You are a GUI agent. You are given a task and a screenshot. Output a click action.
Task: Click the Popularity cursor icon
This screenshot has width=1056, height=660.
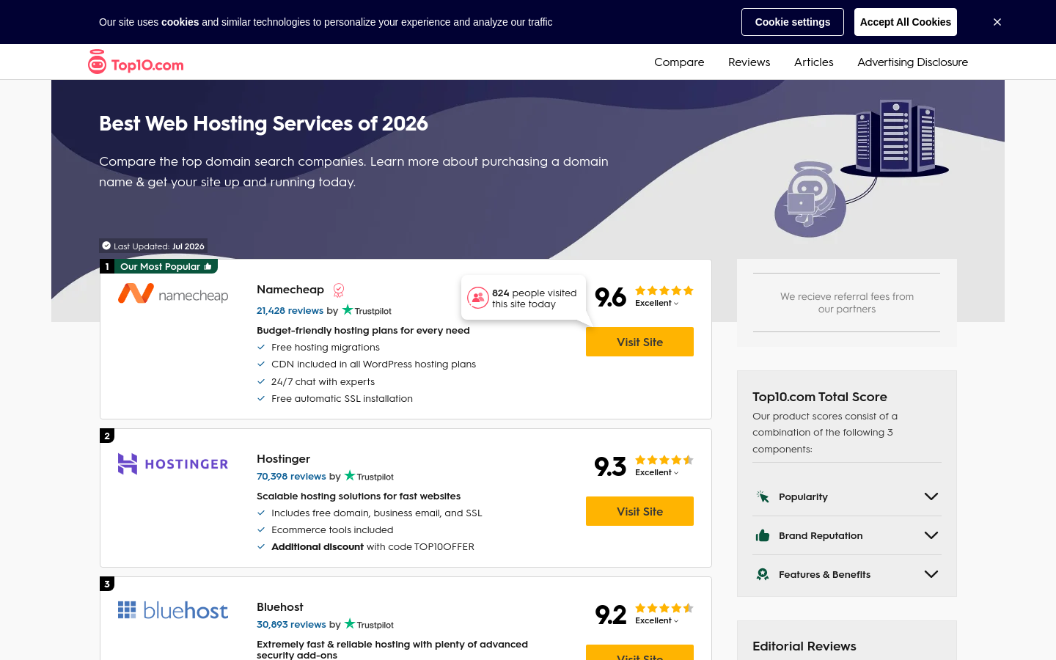coord(763,496)
